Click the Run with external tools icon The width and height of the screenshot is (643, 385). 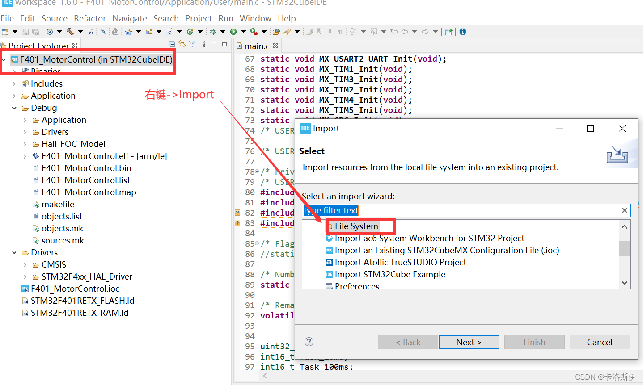[254, 32]
